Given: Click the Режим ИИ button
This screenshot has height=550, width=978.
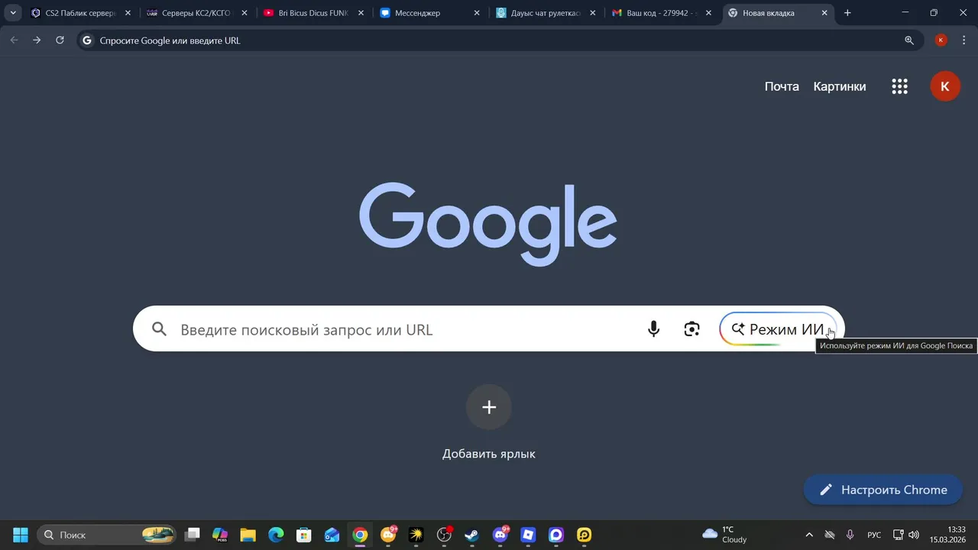Looking at the screenshot, I should coord(778,329).
